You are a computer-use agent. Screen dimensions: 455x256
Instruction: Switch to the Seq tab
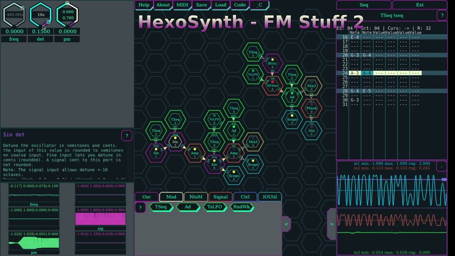coord(364,5)
